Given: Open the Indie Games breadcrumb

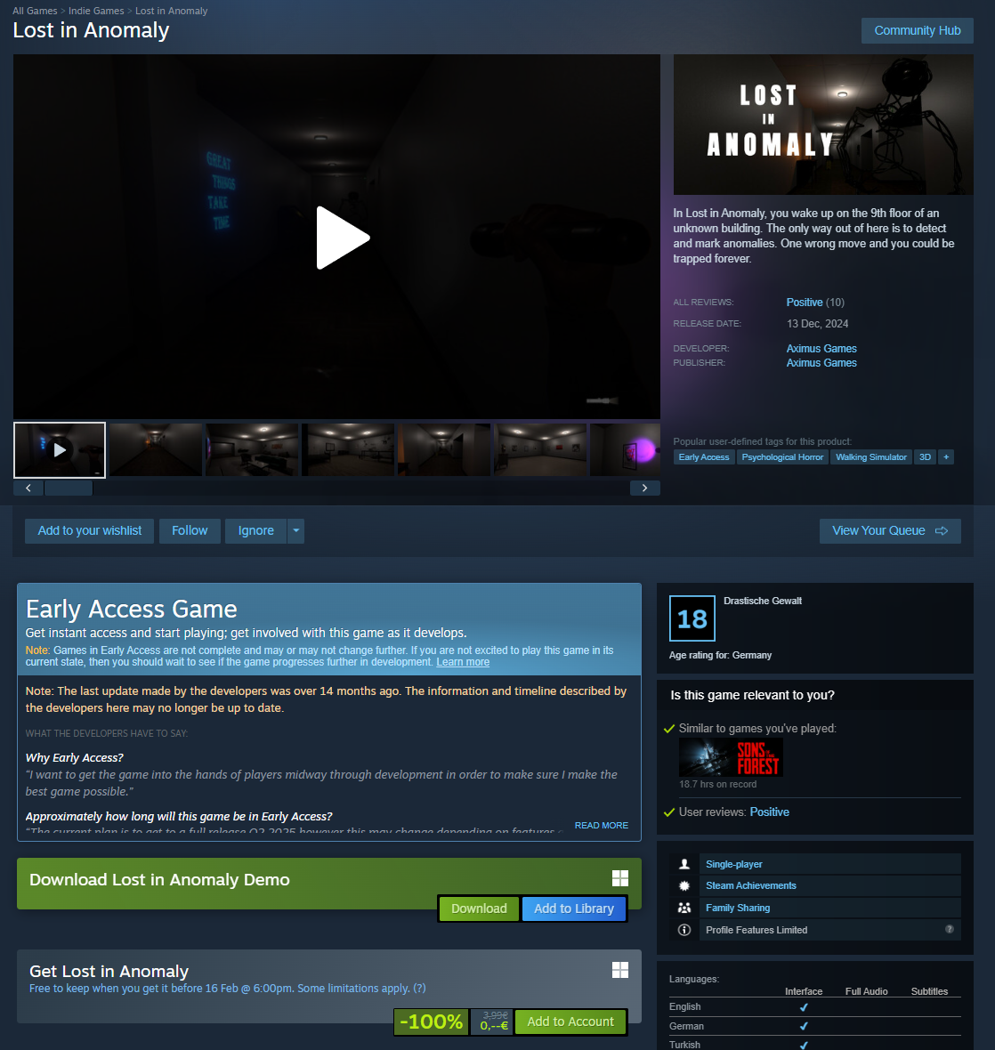Looking at the screenshot, I should [96, 11].
